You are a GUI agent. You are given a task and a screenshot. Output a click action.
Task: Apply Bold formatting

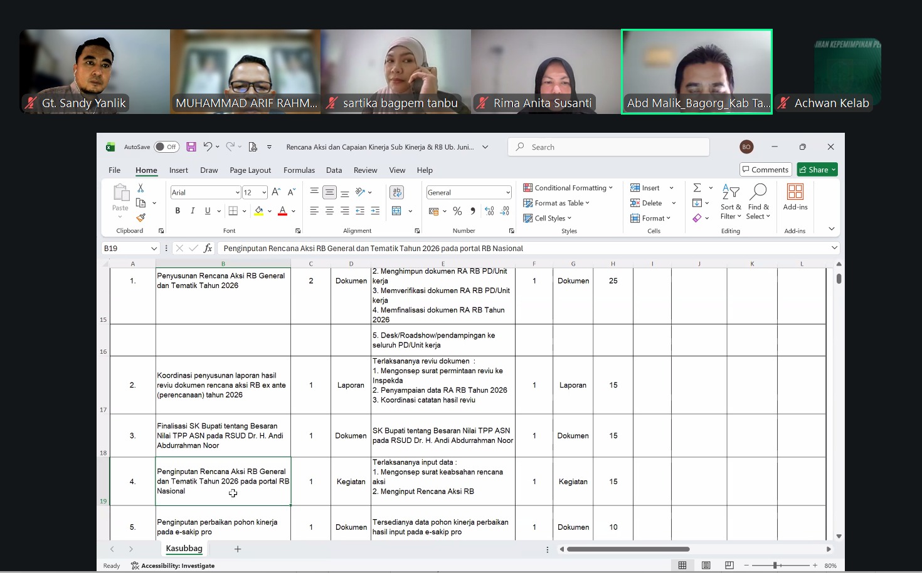(178, 211)
